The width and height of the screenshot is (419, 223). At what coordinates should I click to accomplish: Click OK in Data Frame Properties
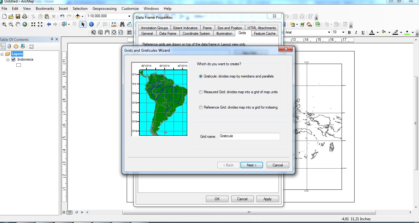[217, 199]
